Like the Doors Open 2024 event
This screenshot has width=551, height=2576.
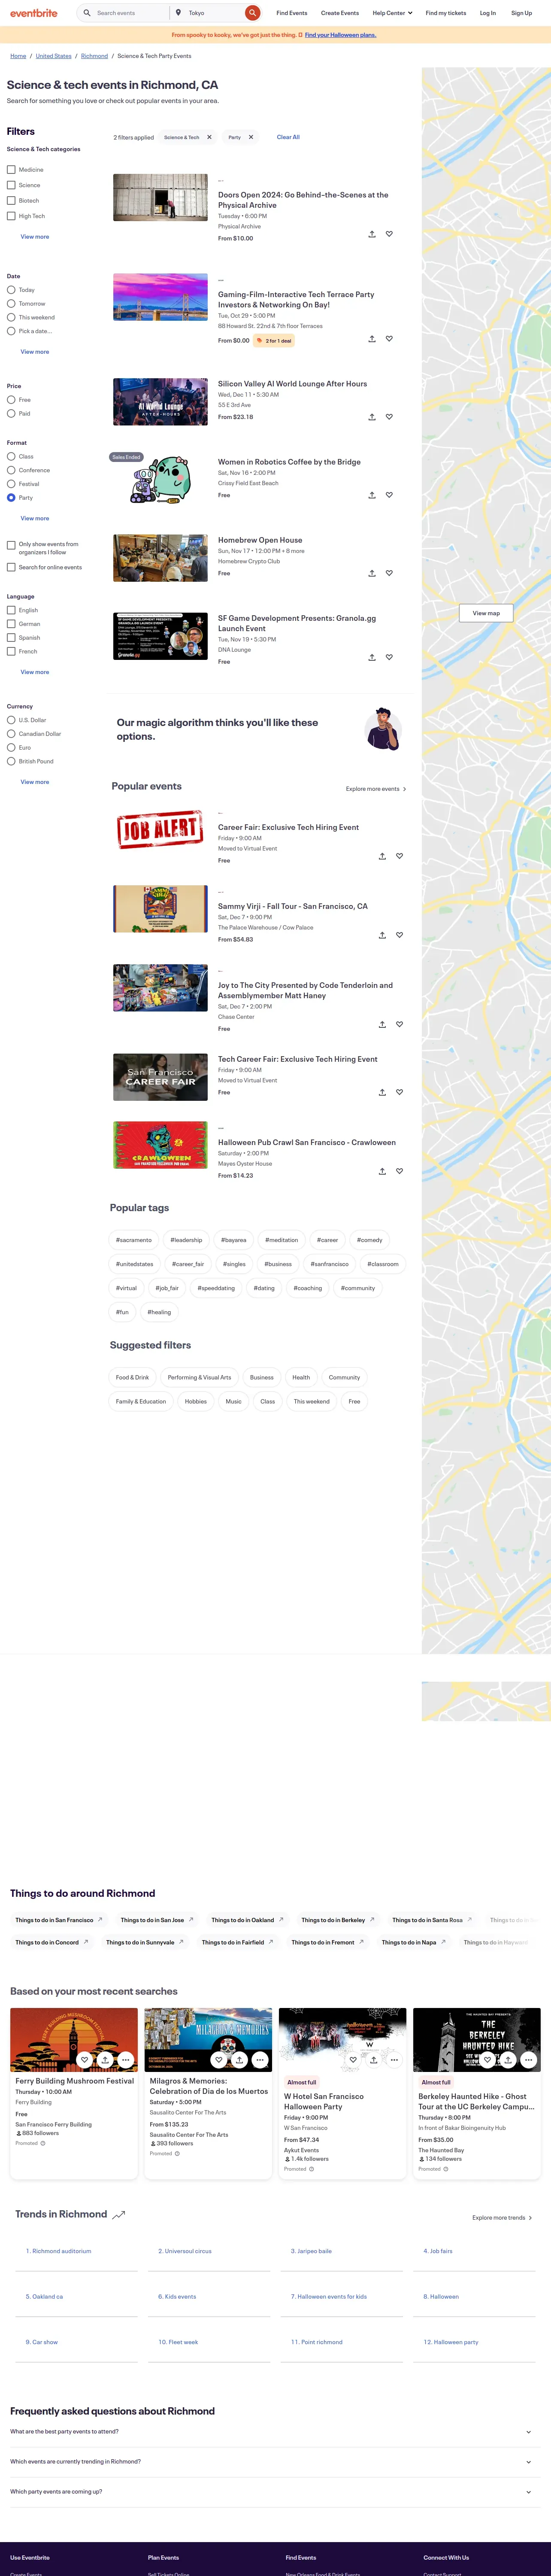click(x=389, y=234)
